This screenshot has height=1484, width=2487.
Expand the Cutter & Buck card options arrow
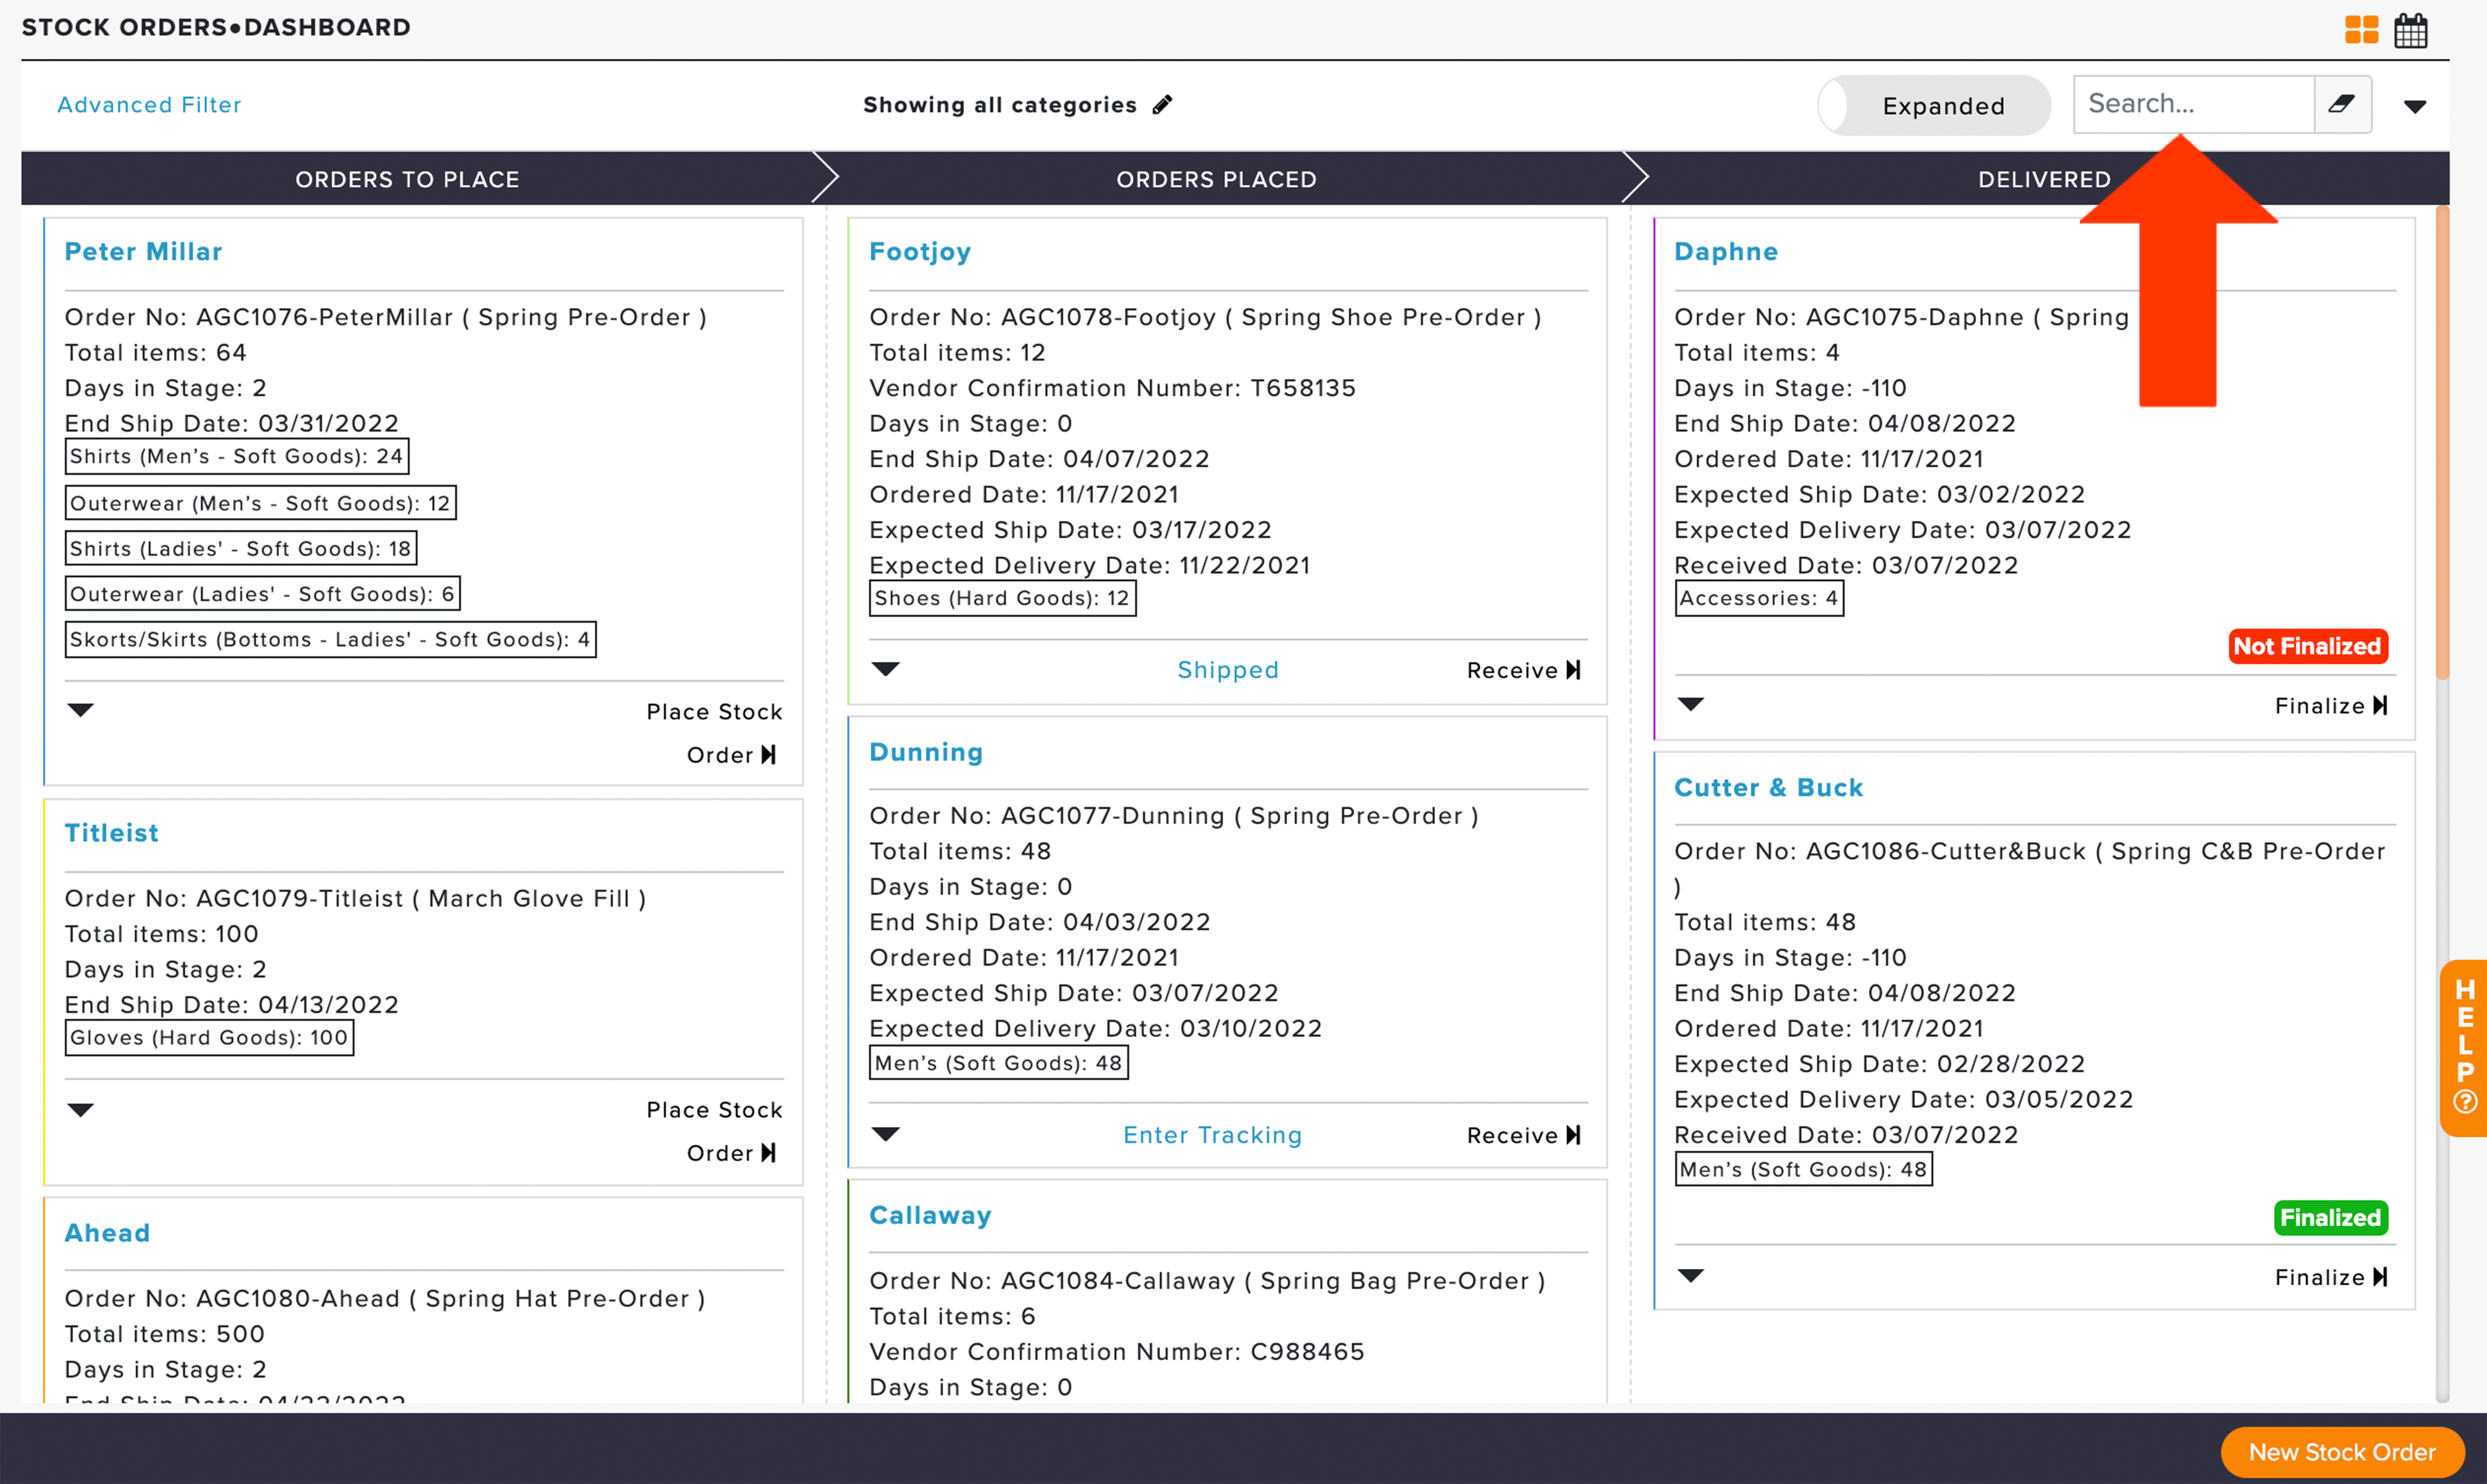coord(1690,1276)
